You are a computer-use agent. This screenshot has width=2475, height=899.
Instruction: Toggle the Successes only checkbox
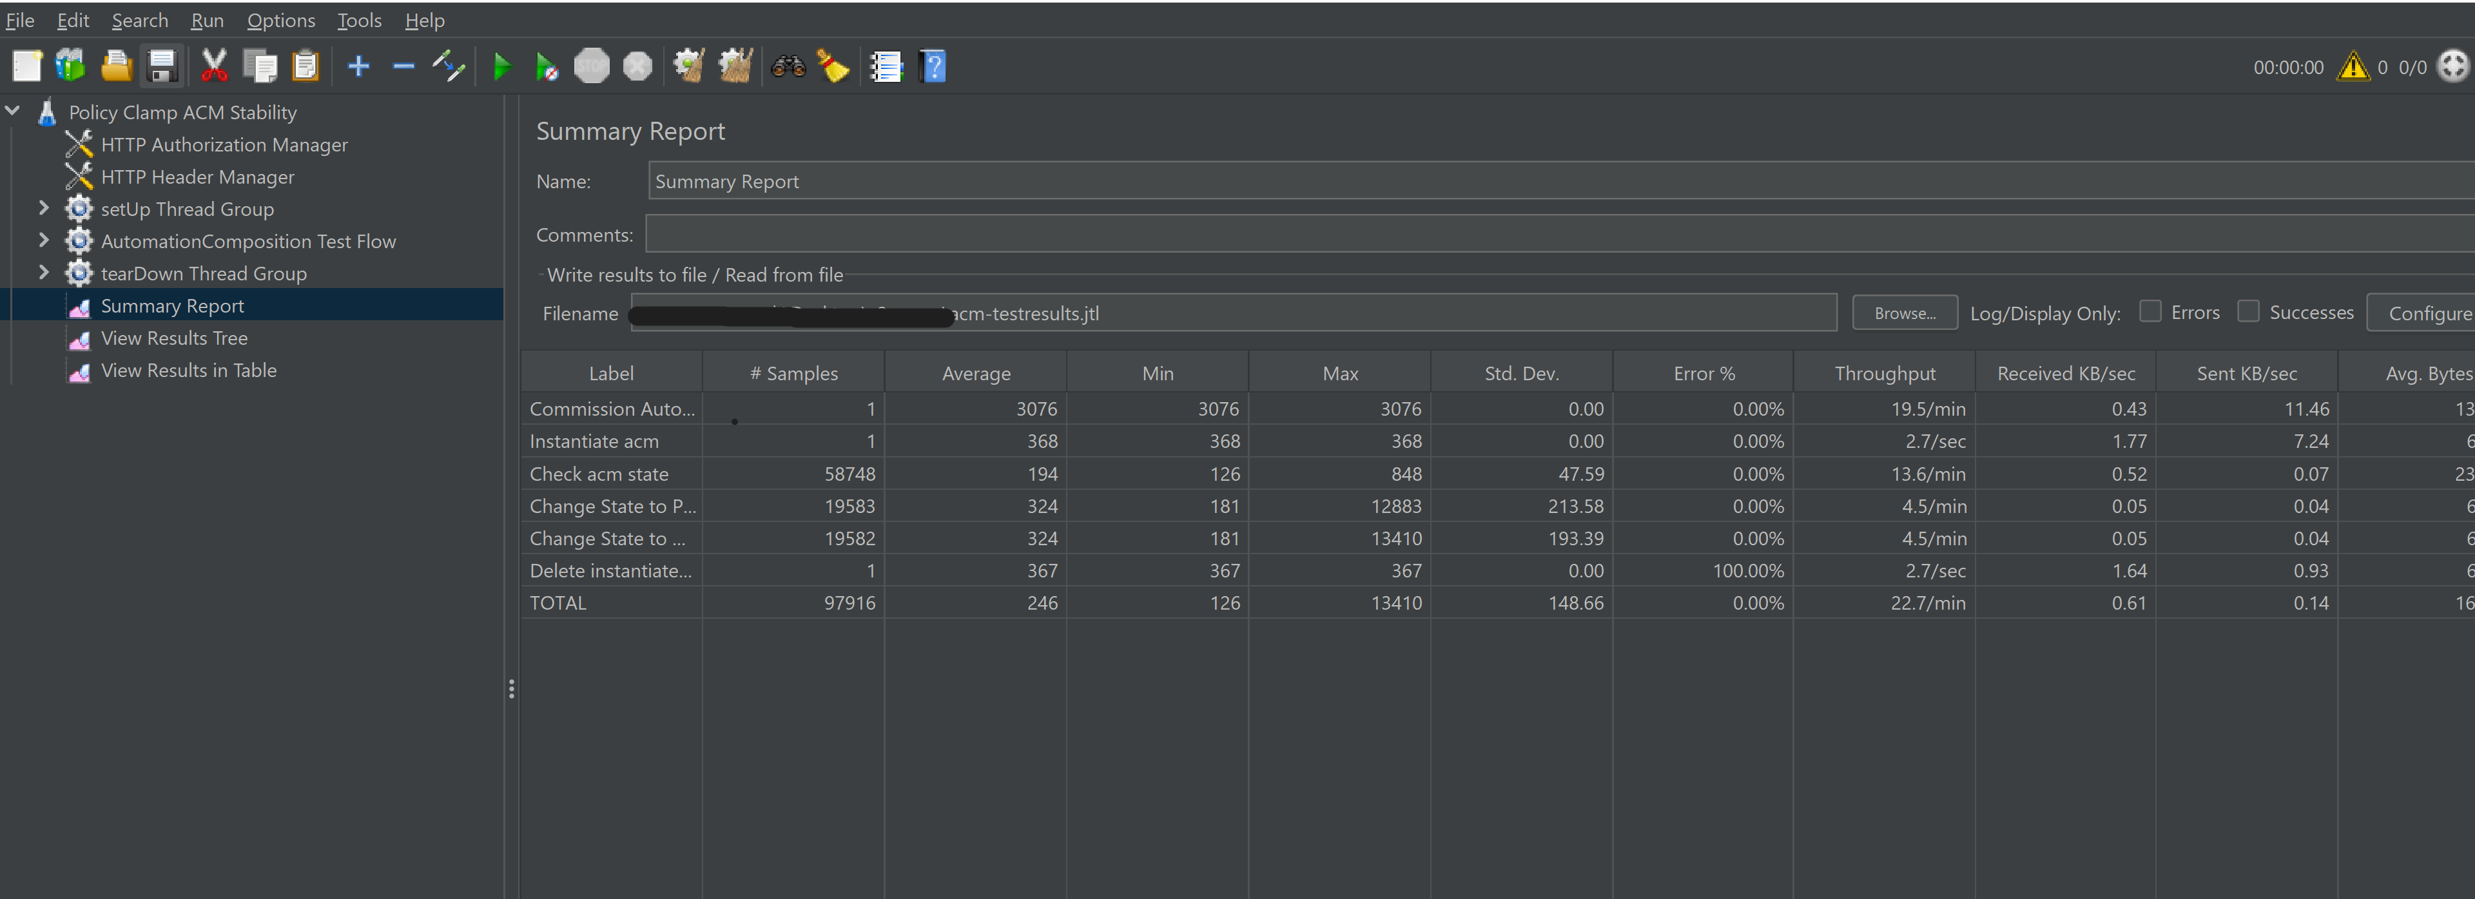2248,311
